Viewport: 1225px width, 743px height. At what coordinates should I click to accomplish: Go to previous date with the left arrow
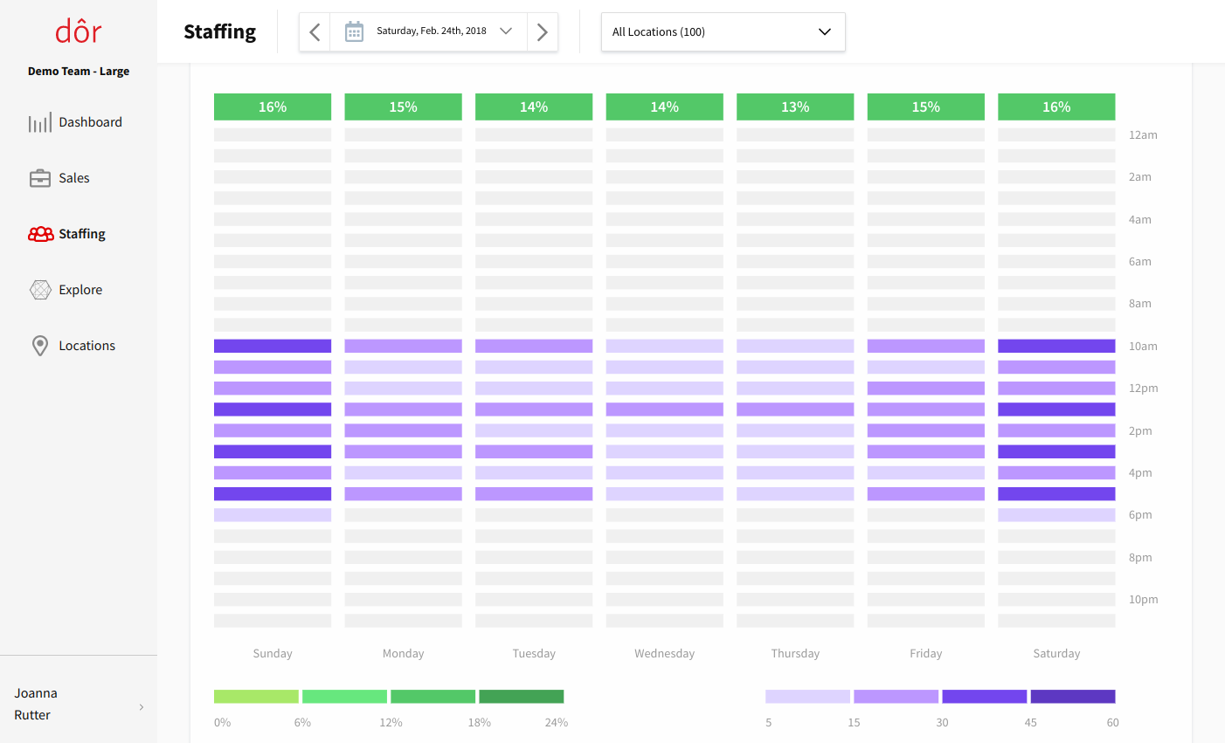[315, 31]
